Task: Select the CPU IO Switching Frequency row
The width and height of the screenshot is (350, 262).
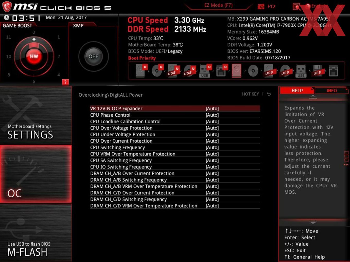Action: click(x=175, y=167)
